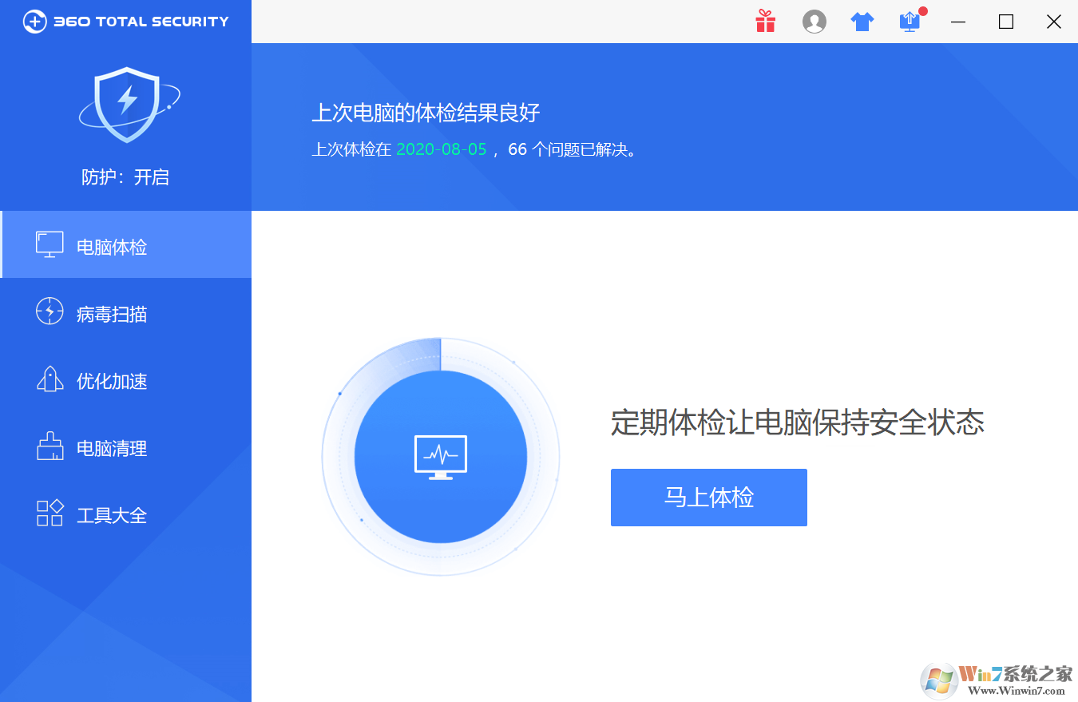Viewport: 1078px width, 702px height.
Task: Select 病毒扫描 from the sidebar menu
Action: click(110, 313)
